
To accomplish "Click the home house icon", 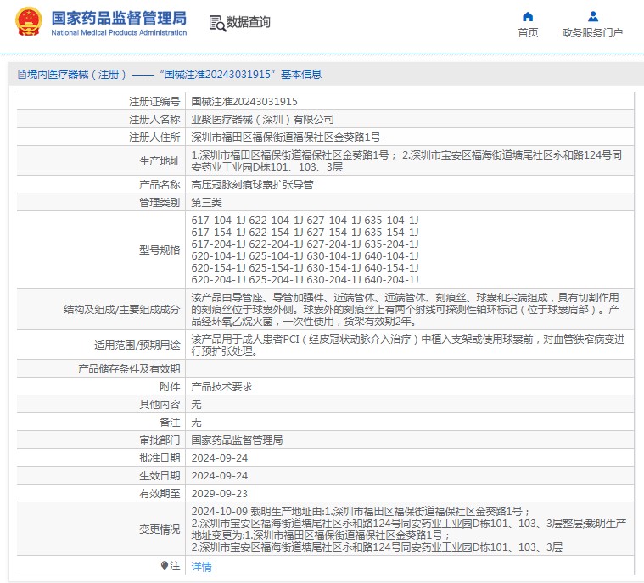I will (528, 16).
